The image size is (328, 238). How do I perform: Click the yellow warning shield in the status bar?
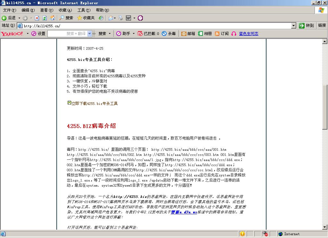pos(242,234)
